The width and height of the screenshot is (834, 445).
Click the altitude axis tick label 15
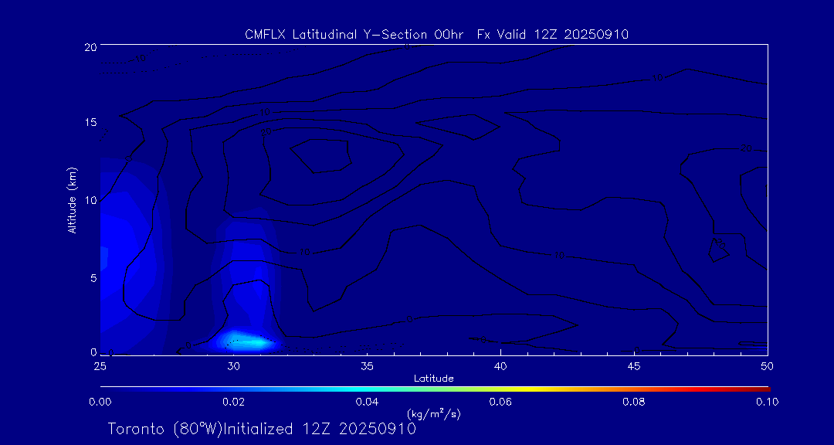pos(90,123)
